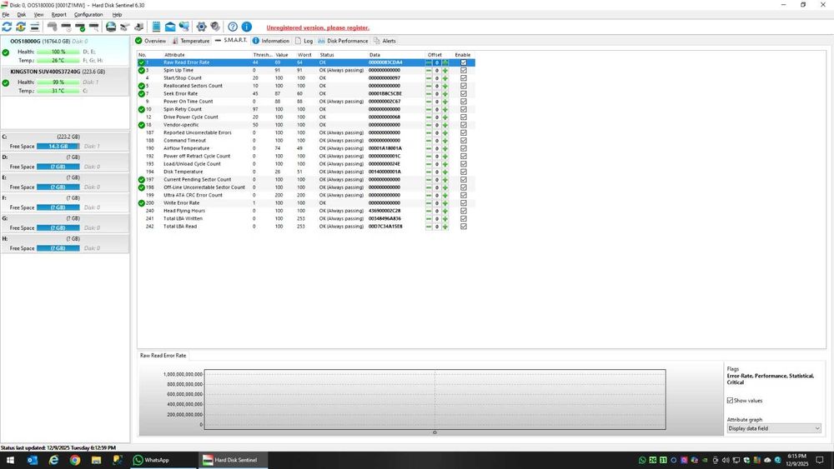Open the Log tab
The width and height of the screenshot is (834, 469).
pos(304,41)
